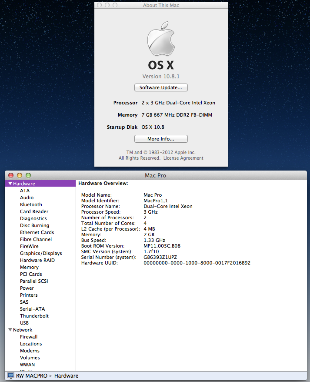Click the OS X version number text
Screen dimensions: 310x382
[161, 77]
